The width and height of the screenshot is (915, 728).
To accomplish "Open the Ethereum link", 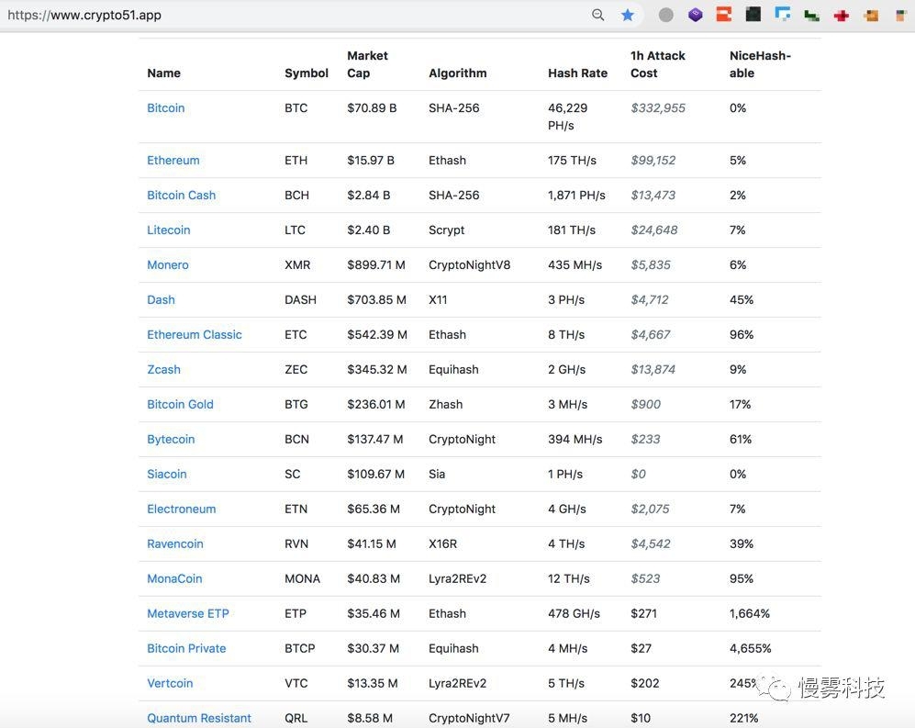I will click(173, 161).
